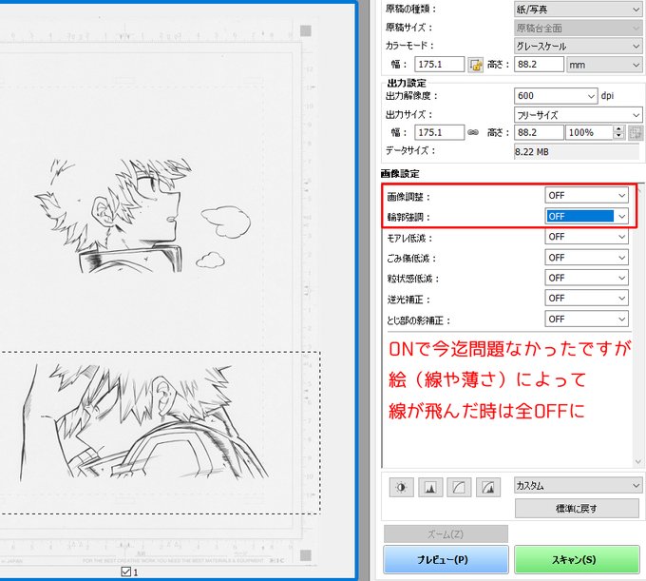The height and width of the screenshot is (581, 646).
Task: Click the lower sketch inside dashed crop frame
Action: point(144,422)
